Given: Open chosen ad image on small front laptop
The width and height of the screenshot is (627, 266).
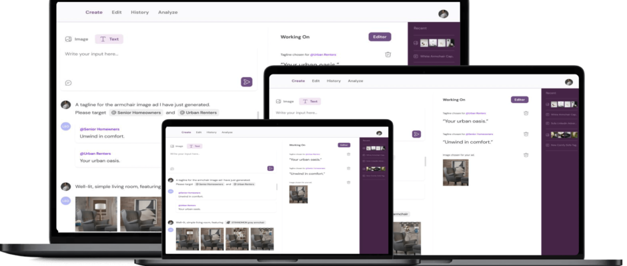Looking at the screenshot, I should [298, 194].
